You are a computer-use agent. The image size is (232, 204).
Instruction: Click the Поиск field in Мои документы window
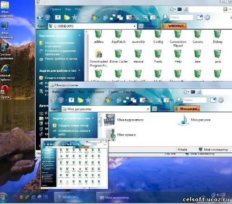click(x=195, y=100)
